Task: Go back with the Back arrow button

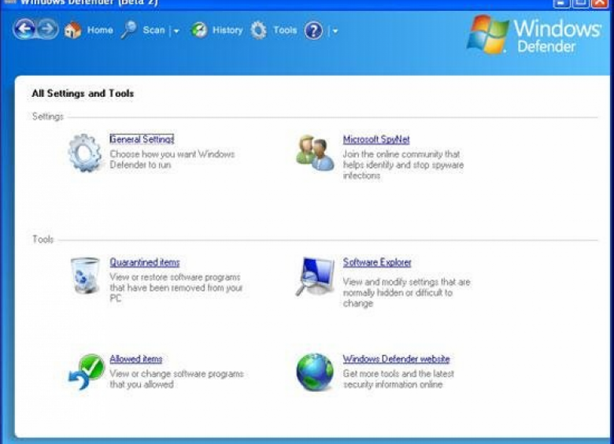Action: (x=24, y=29)
